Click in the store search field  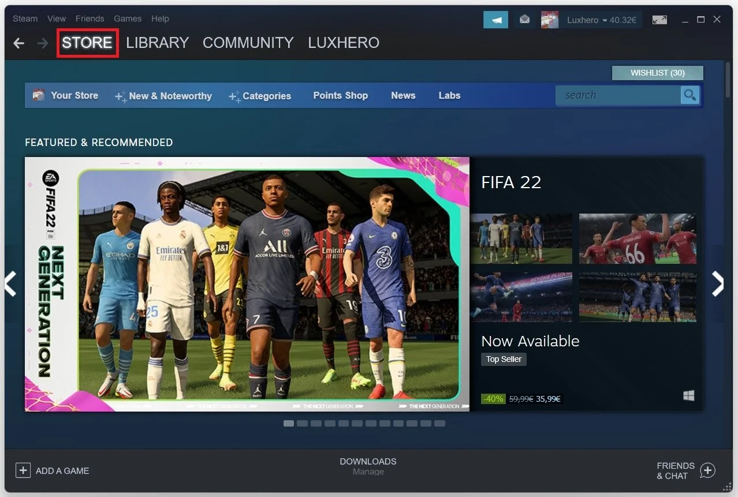618,95
